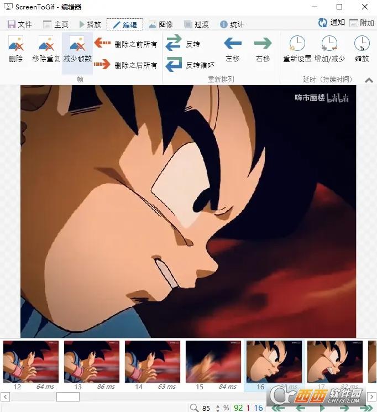Open the 文件 tab

(x=20, y=24)
